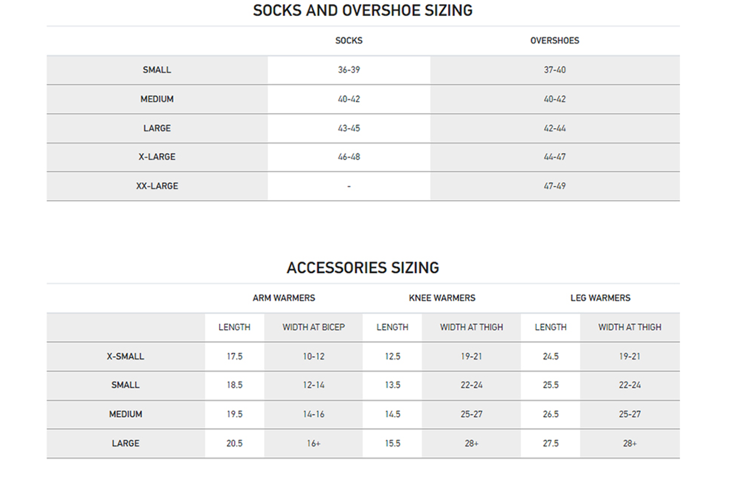Click the 37-40 overshoes size cell
Screen dimensions: 734x483
coord(554,70)
